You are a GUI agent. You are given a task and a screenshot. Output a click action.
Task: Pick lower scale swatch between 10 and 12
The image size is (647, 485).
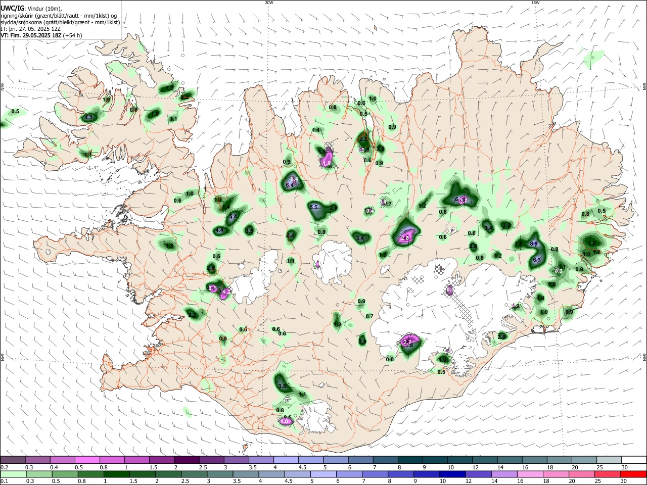(451, 474)
